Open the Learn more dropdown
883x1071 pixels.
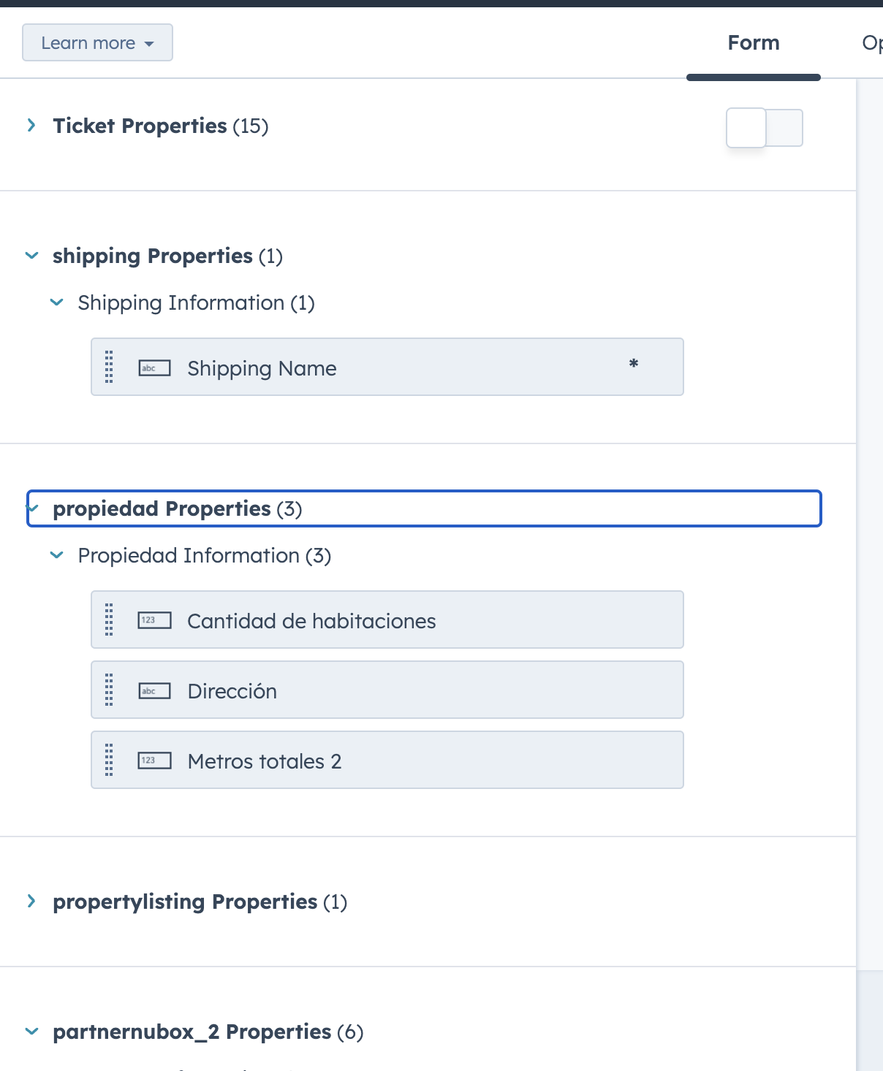point(97,42)
